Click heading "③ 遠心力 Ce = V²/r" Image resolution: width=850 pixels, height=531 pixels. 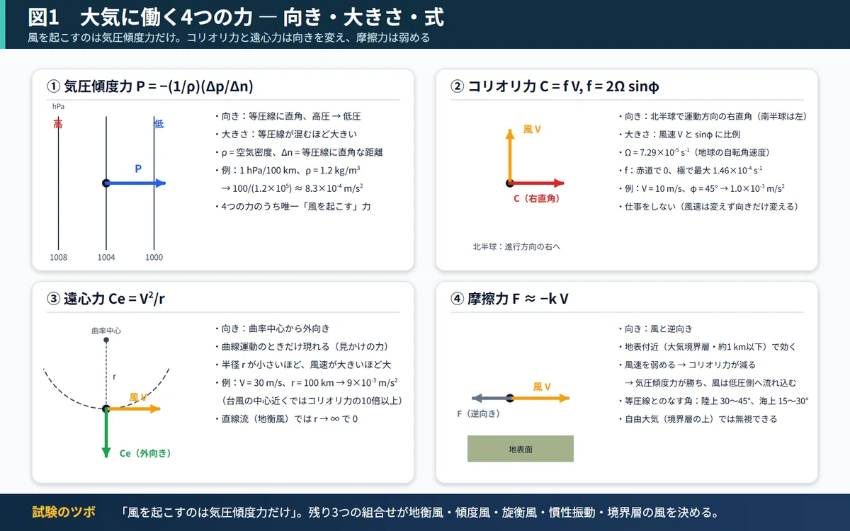coord(106,299)
